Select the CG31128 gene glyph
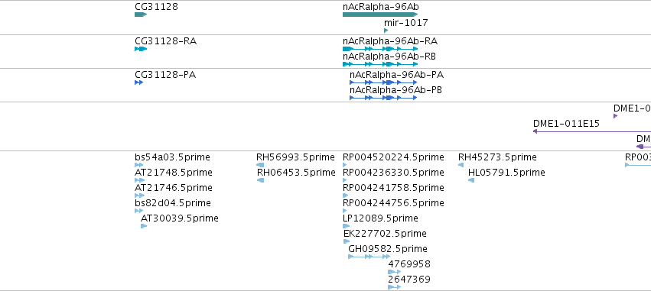Image resolution: width=651 pixels, height=291 pixels. 141,15
